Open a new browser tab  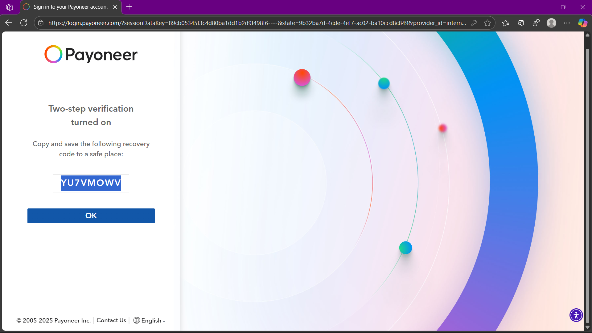click(129, 7)
